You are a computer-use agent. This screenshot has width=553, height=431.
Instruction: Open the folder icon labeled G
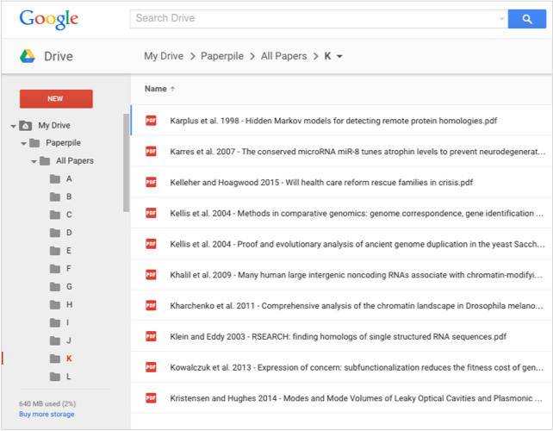55,287
